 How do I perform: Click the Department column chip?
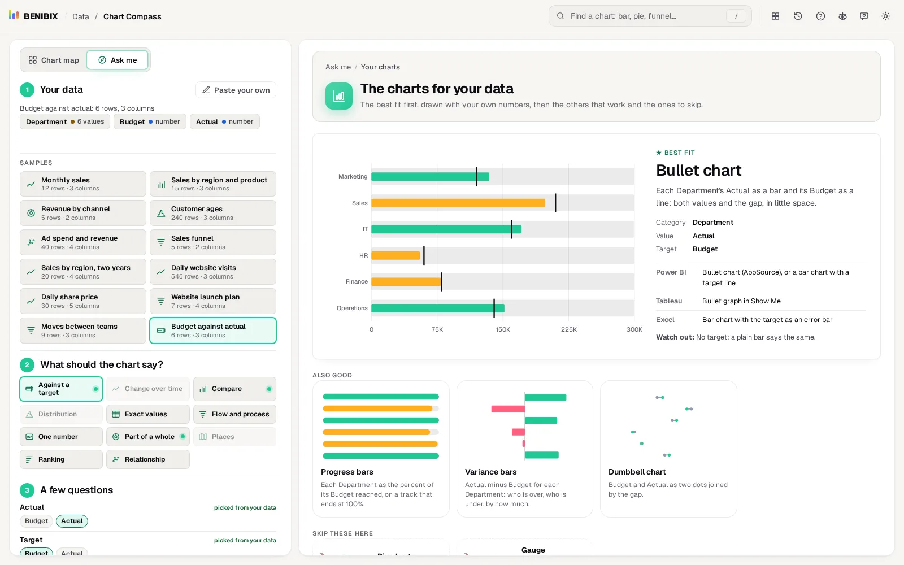pos(65,121)
